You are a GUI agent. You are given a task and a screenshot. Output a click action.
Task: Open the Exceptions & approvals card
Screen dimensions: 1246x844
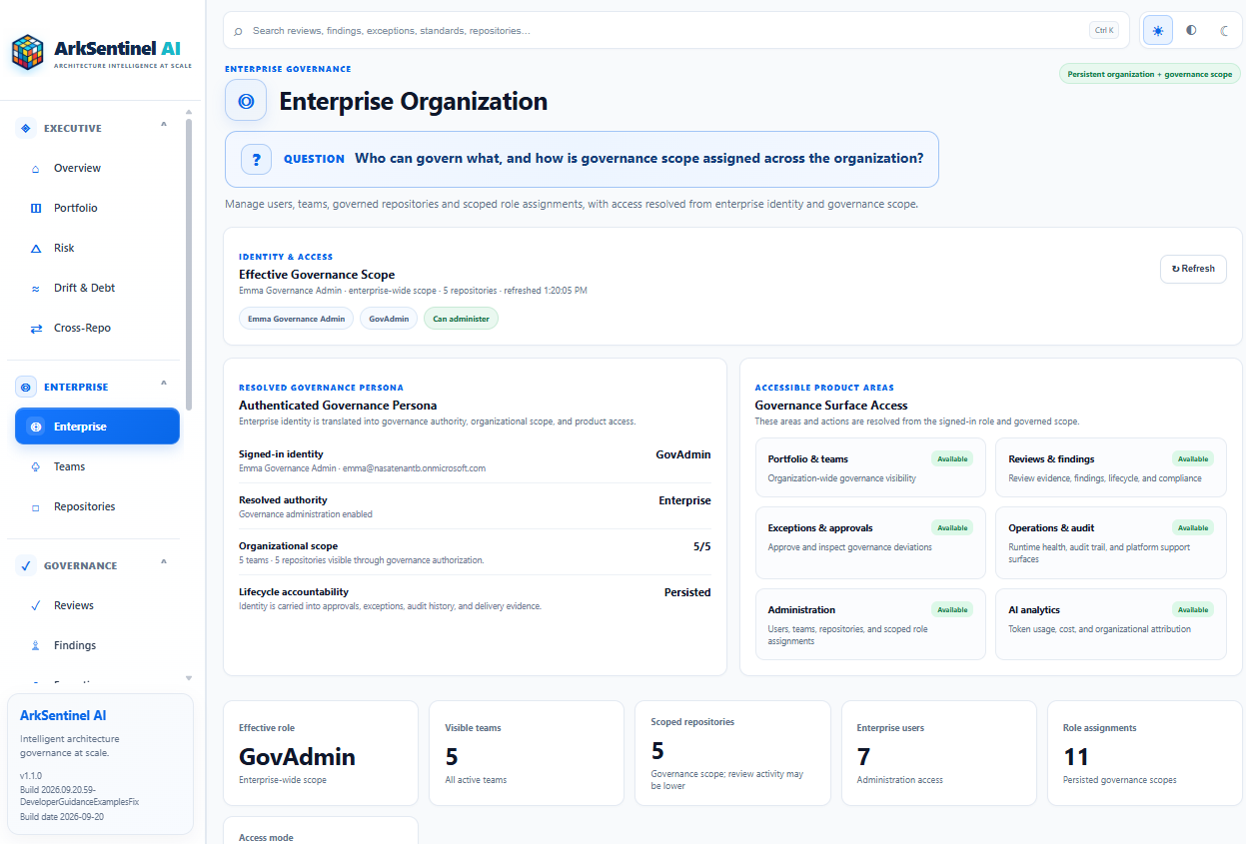(x=870, y=542)
